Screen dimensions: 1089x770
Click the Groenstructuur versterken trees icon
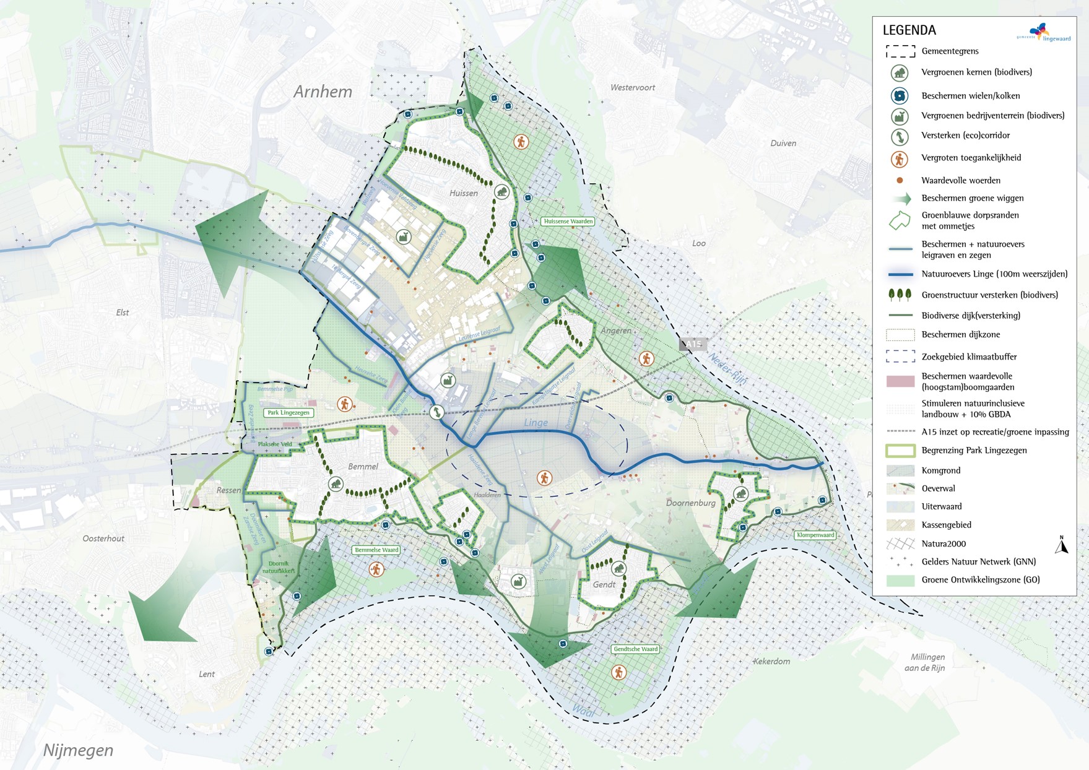[900, 295]
